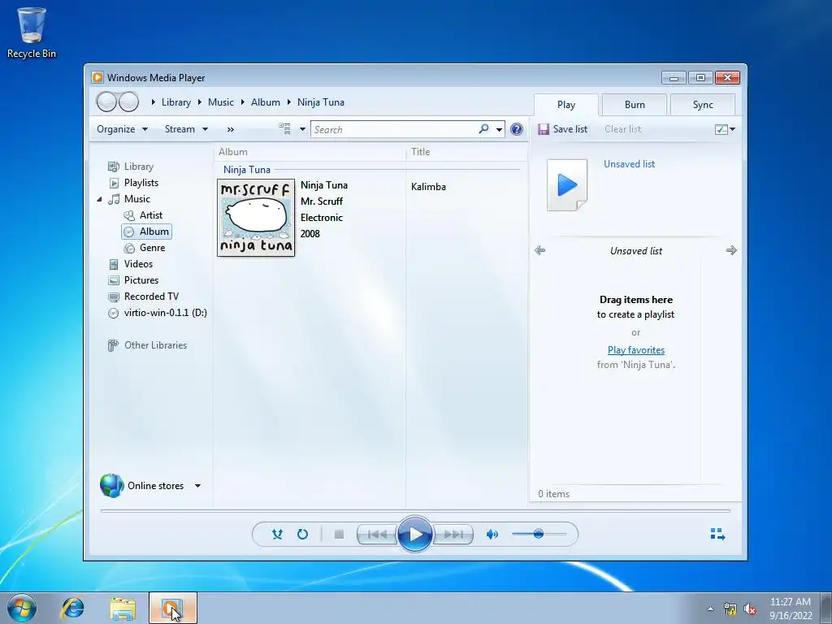Open the List options dropdown
Viewport: 832px width, 624px height.
725,129
